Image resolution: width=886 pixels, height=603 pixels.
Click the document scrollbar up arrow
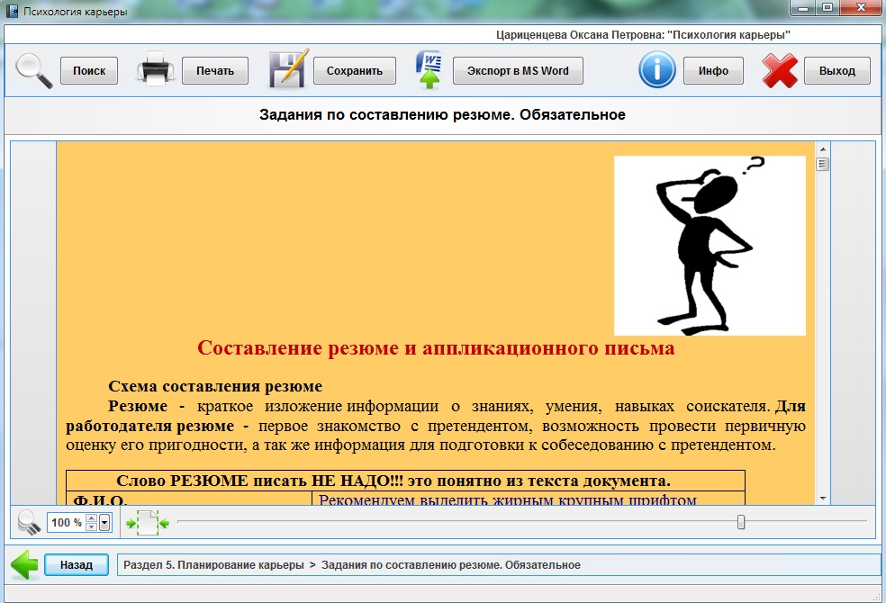click(x=822, y=148)
